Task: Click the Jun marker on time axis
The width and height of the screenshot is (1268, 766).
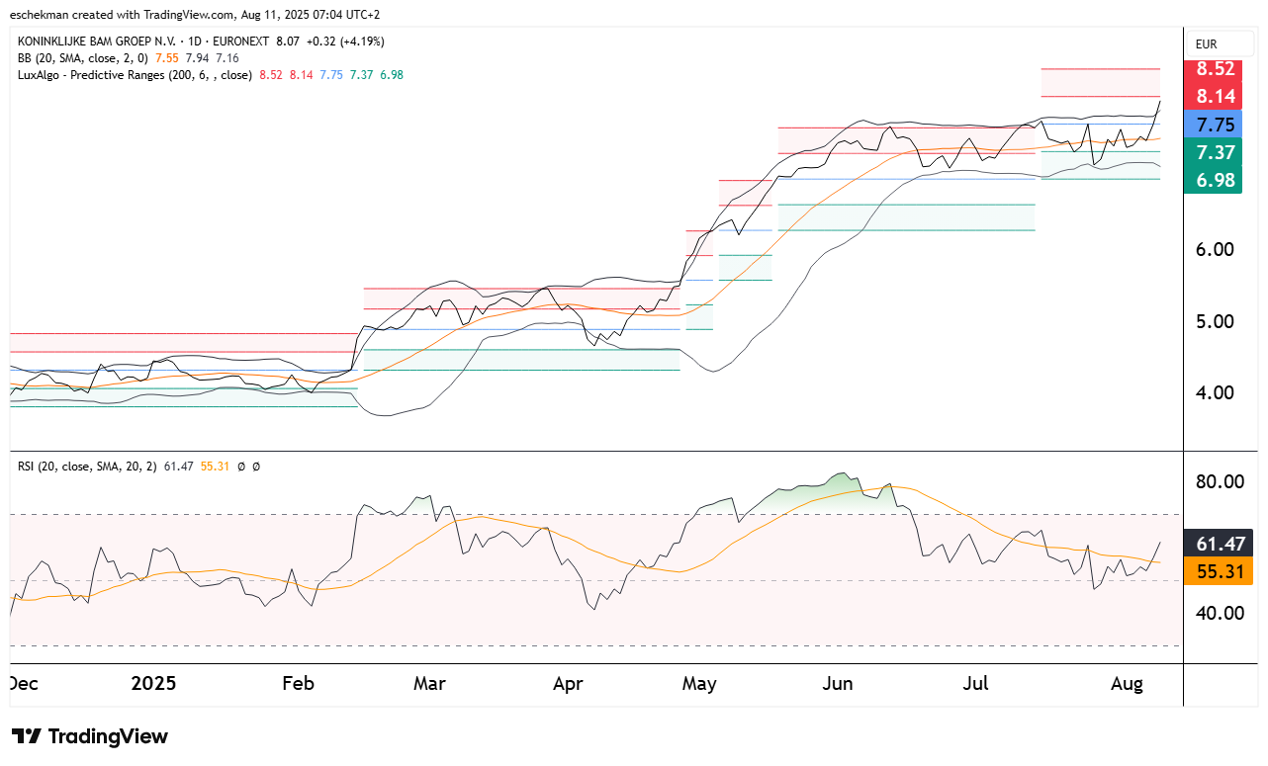Action: coord(838,684)
